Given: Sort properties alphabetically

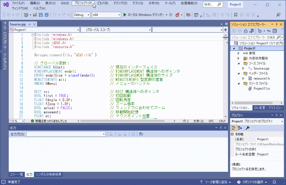Looking at the screenshot, I should click(x=240, y=128).
